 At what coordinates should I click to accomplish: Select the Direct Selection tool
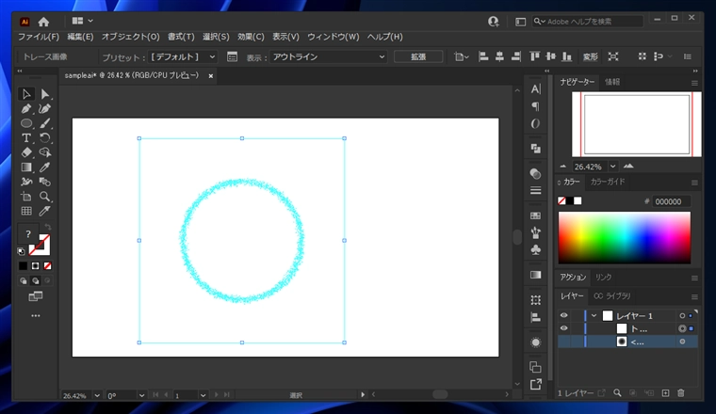45,94
